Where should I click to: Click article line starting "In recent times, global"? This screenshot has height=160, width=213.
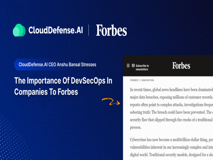click(x=171, y=90)
